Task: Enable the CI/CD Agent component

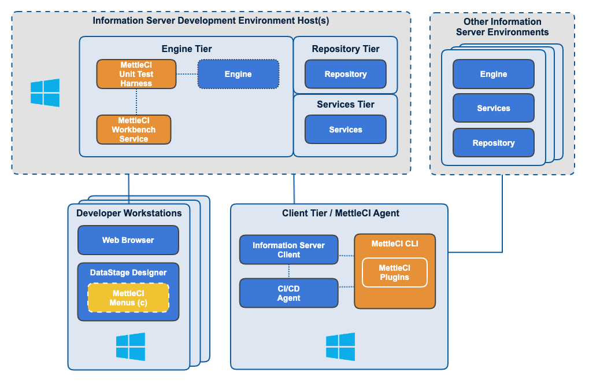Action: coord(288,293)
